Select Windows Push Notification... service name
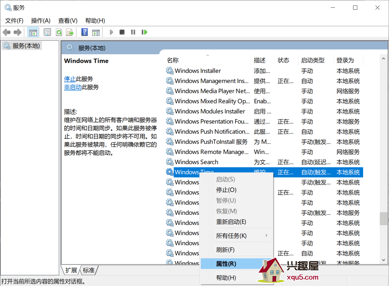389x286 pixels. pyautogui.click(x=212, y=132)
